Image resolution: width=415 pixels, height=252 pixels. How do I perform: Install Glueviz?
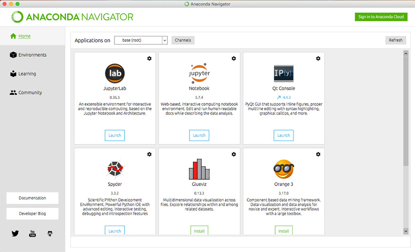tap(199, 230)
